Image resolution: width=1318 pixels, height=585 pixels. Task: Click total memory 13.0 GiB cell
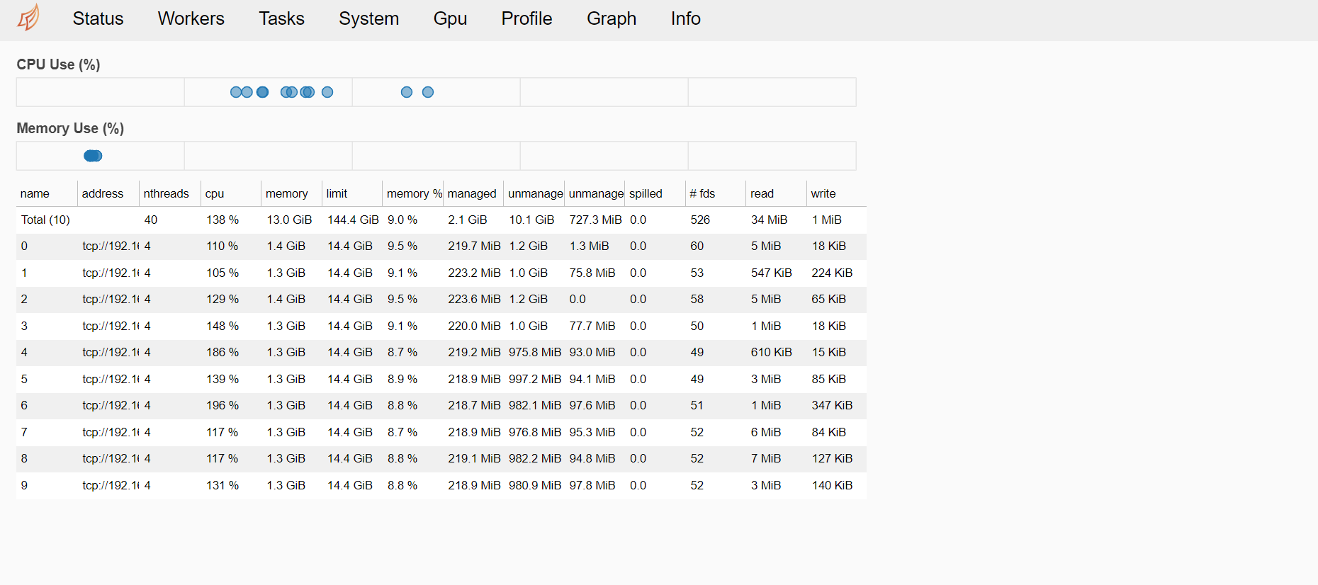pyautogui.click(x=289, y=220)
